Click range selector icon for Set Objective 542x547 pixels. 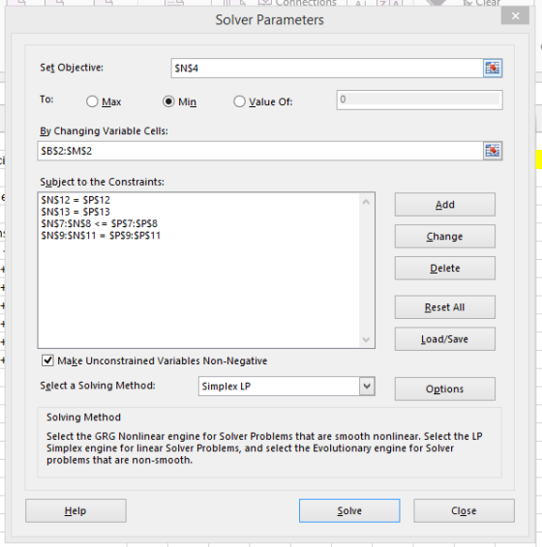(x=493, y=68)
